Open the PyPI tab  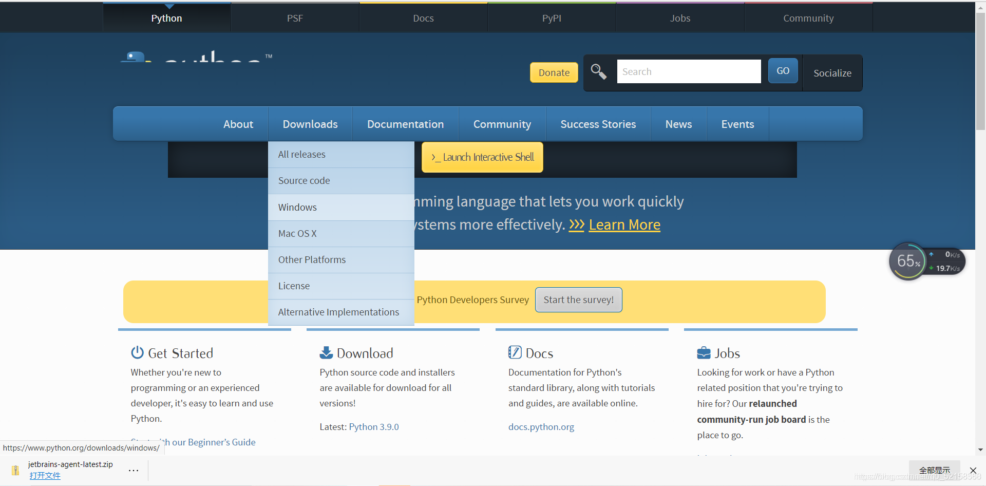point(552,18)
